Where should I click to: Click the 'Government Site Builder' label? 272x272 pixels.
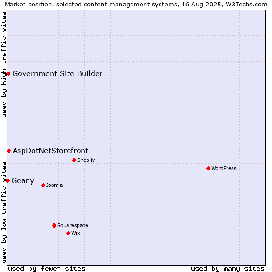coord(58,74)
